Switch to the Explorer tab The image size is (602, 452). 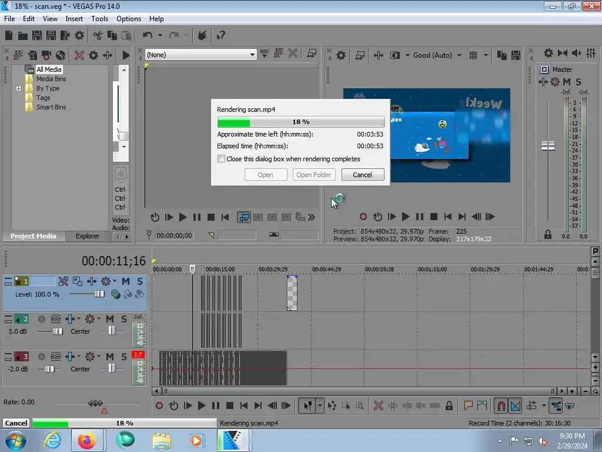88,236
